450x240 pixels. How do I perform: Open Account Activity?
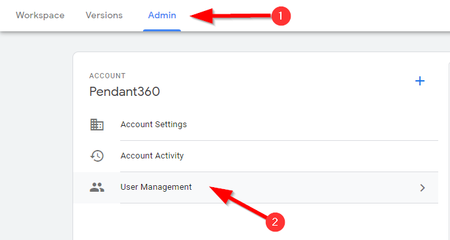152,156
